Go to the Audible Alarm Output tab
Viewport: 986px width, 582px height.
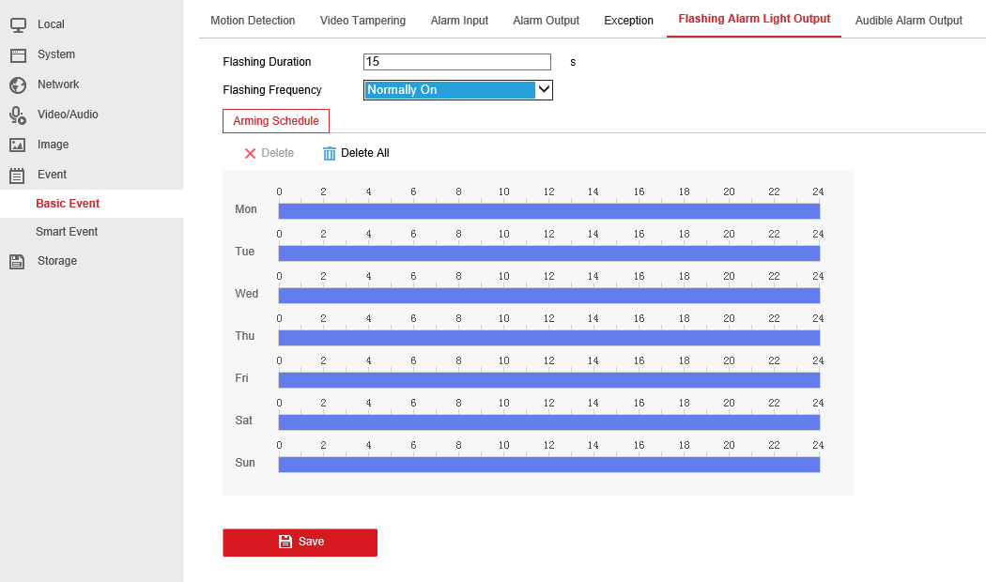[908, 20]
